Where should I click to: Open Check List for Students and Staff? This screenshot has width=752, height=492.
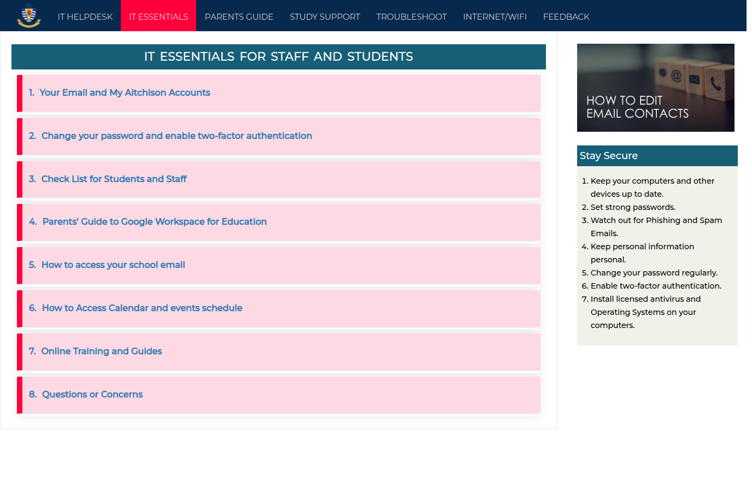point(279,179)
